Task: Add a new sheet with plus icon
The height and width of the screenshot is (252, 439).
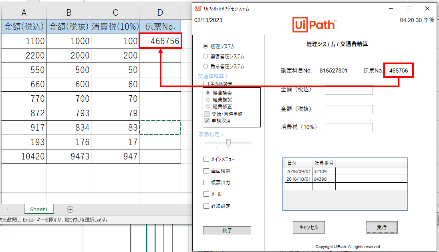Action: (70, 210)
